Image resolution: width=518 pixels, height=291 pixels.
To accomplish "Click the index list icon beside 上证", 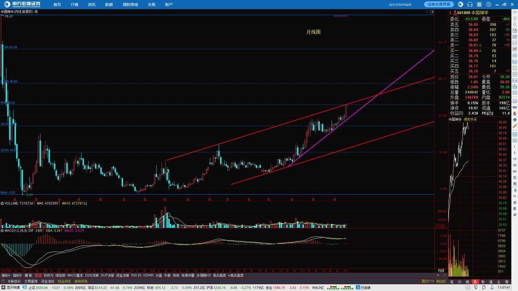I will [x=25, y=287].
